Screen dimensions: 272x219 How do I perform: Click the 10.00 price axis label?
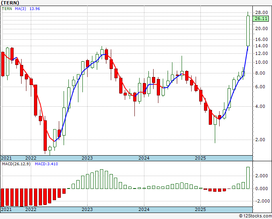pyautogui.click(x=262, y=62)
